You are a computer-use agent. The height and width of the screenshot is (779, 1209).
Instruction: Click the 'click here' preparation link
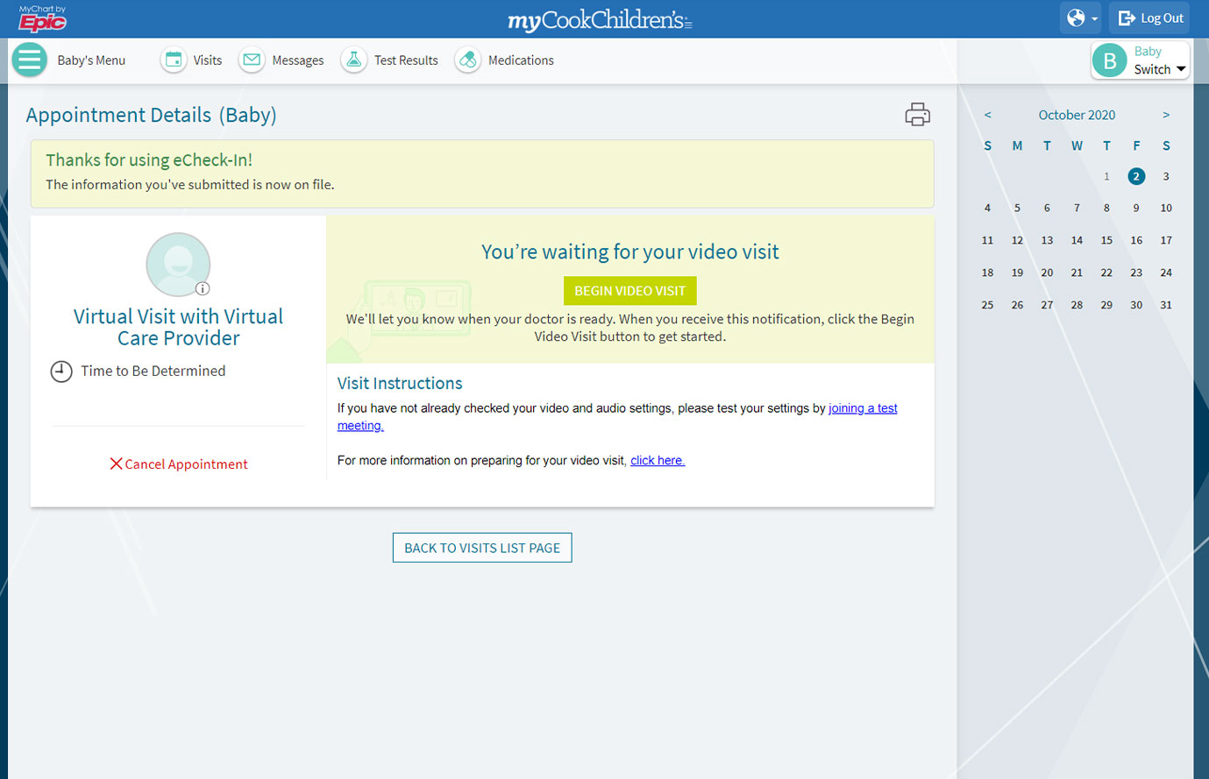pyautogui.click(x=657, y=460)
